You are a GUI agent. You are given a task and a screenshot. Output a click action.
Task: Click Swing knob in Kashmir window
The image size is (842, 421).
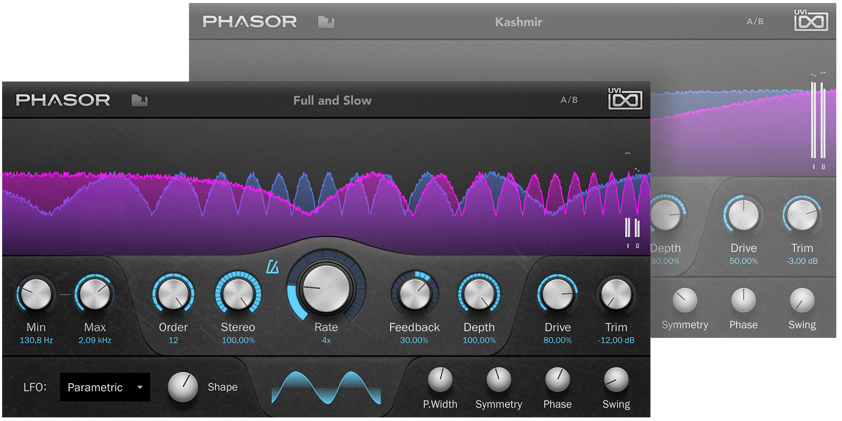[802, 300]
